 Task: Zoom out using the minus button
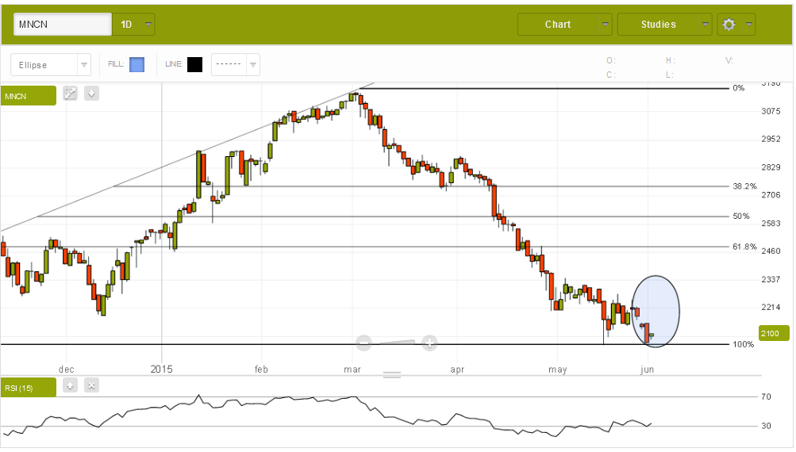click(x=364, y=343)
